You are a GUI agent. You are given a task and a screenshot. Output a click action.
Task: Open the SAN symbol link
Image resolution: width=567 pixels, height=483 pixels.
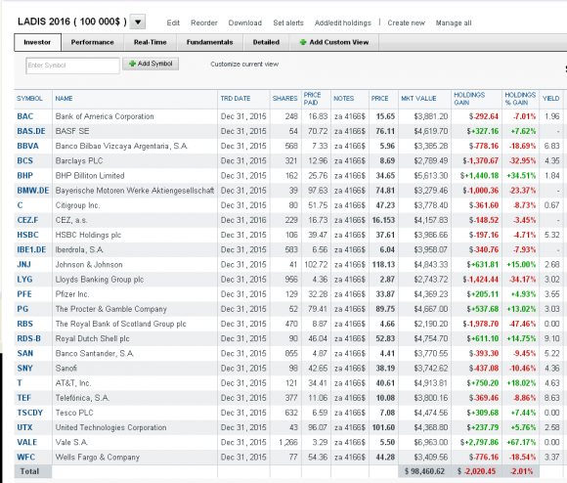click(x=25, y=354)
